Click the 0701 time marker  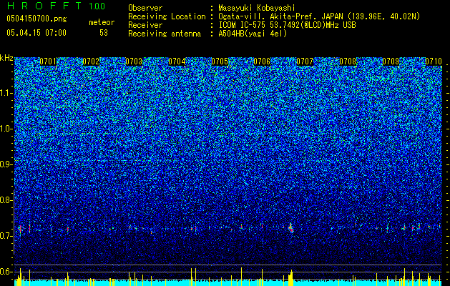[48, 61]
